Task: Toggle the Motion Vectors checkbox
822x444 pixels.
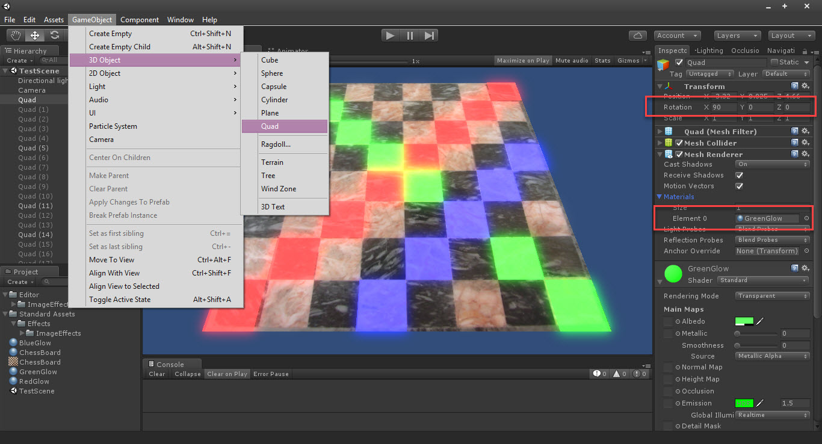Action: point(740,186)
